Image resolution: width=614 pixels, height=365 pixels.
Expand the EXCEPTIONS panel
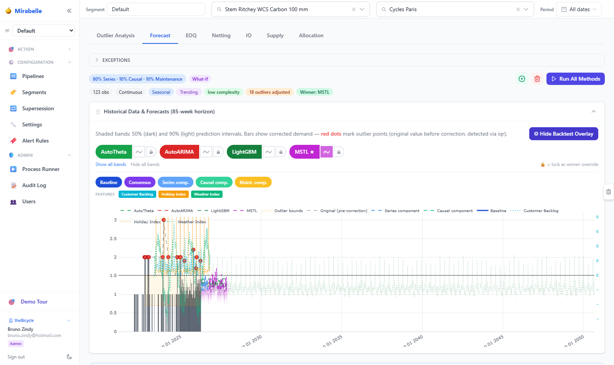pyautogui.click(x=347, y=60)
